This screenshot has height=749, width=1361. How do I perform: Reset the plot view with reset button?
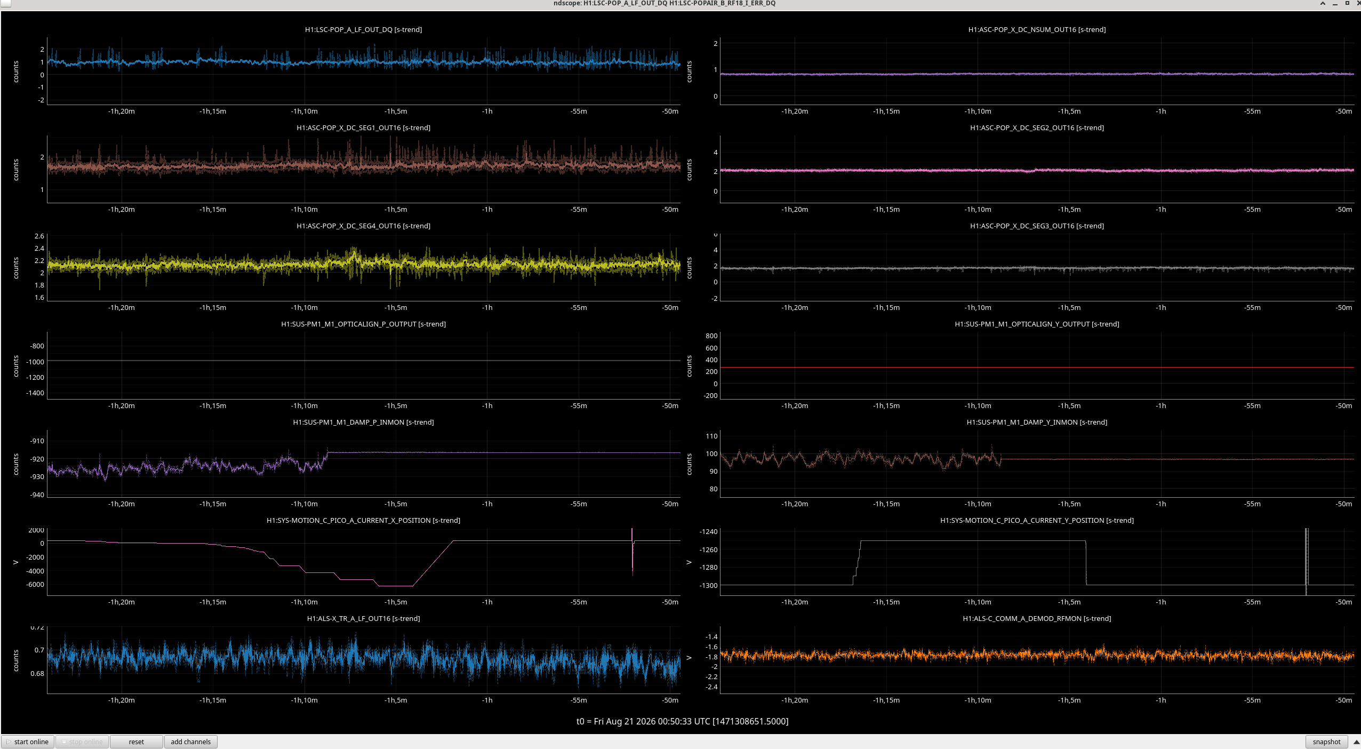pos(137,742)
